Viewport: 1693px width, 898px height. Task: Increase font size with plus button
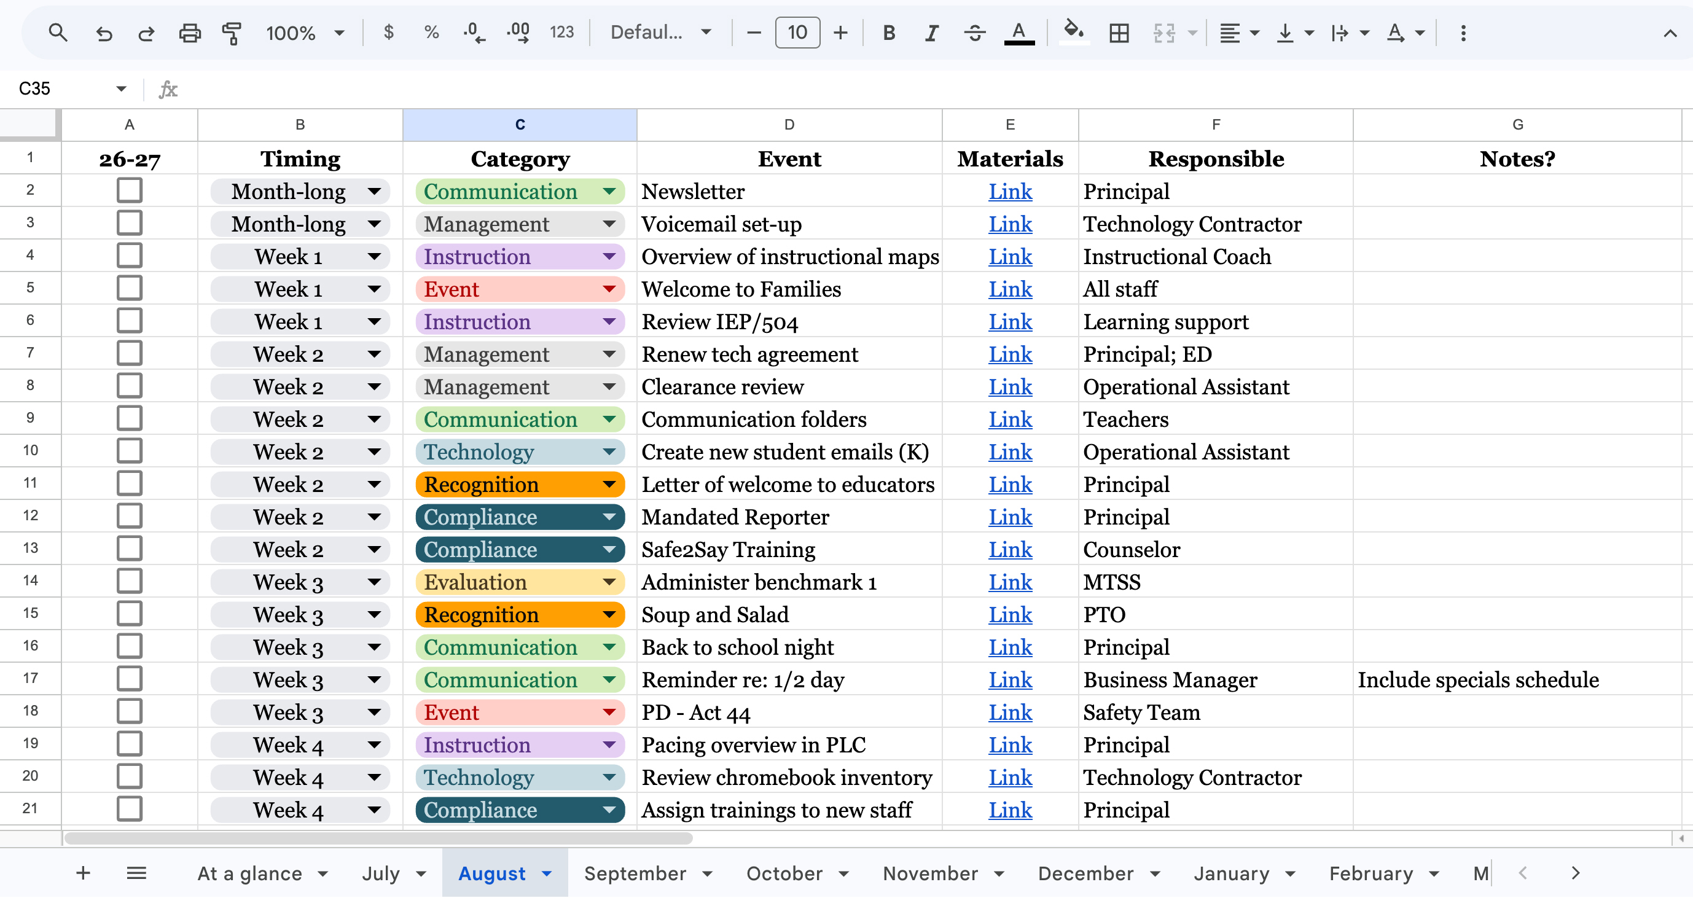click(840, 32)
